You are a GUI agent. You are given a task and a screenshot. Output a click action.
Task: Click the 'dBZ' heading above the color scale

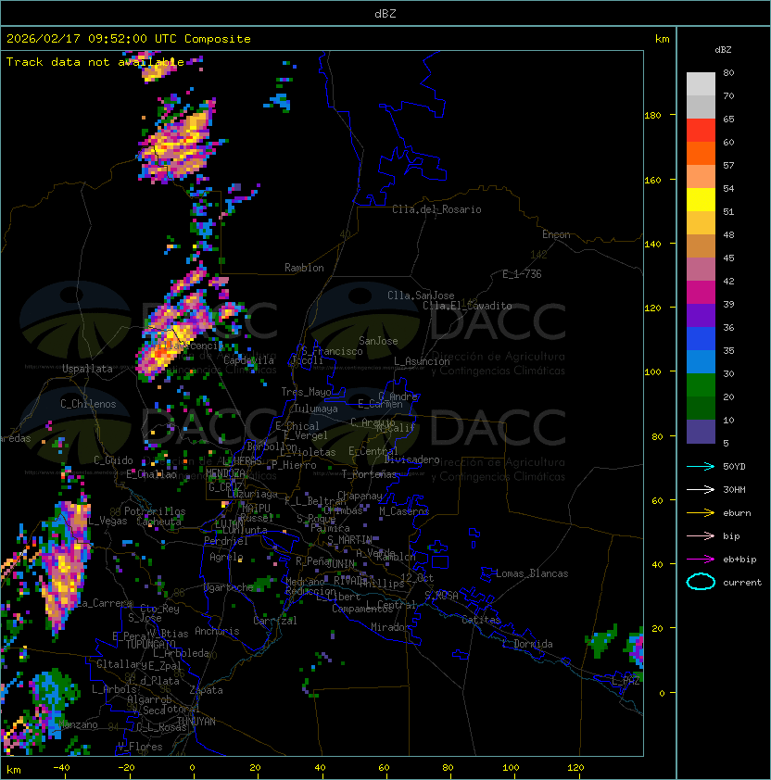click(x=723, y=50)
